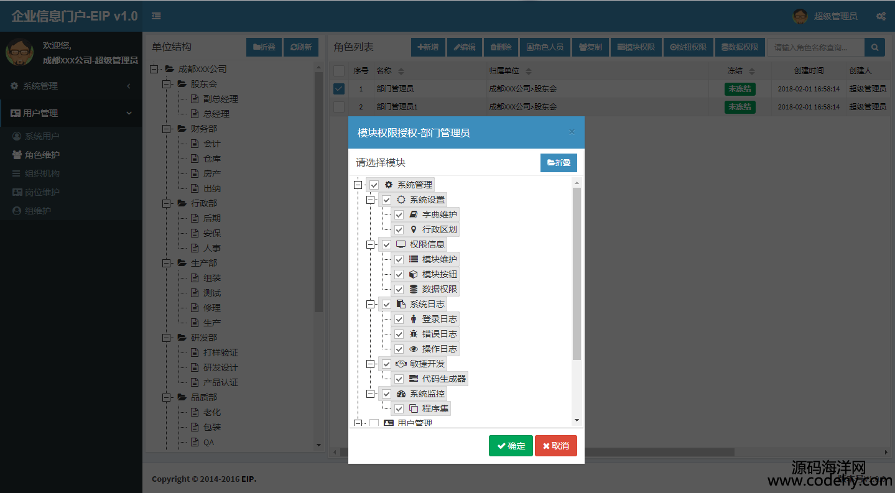This screenshot has width=895, height=493.
Task: Collapse the 敏捷开发 tree node
Action: [370, 364]
